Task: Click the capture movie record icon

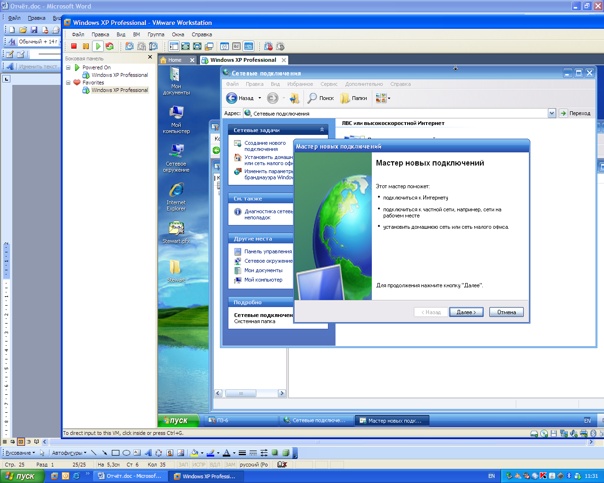Action: (268, 46)
